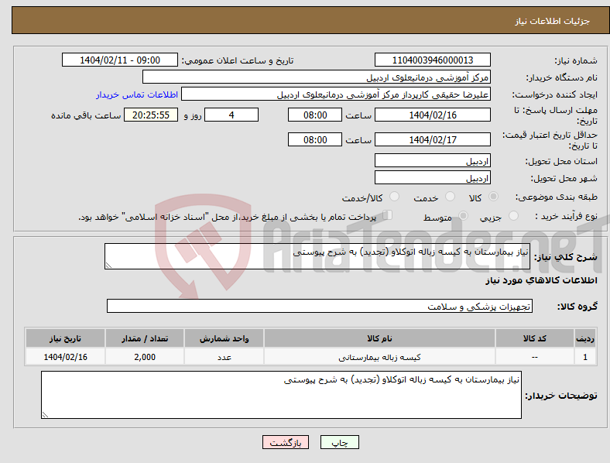The height and width of the screenshot is (463, 610).
Task: Click the اطلاعات کالاهای مورد نیاز heading
Action: pos(541,280)
